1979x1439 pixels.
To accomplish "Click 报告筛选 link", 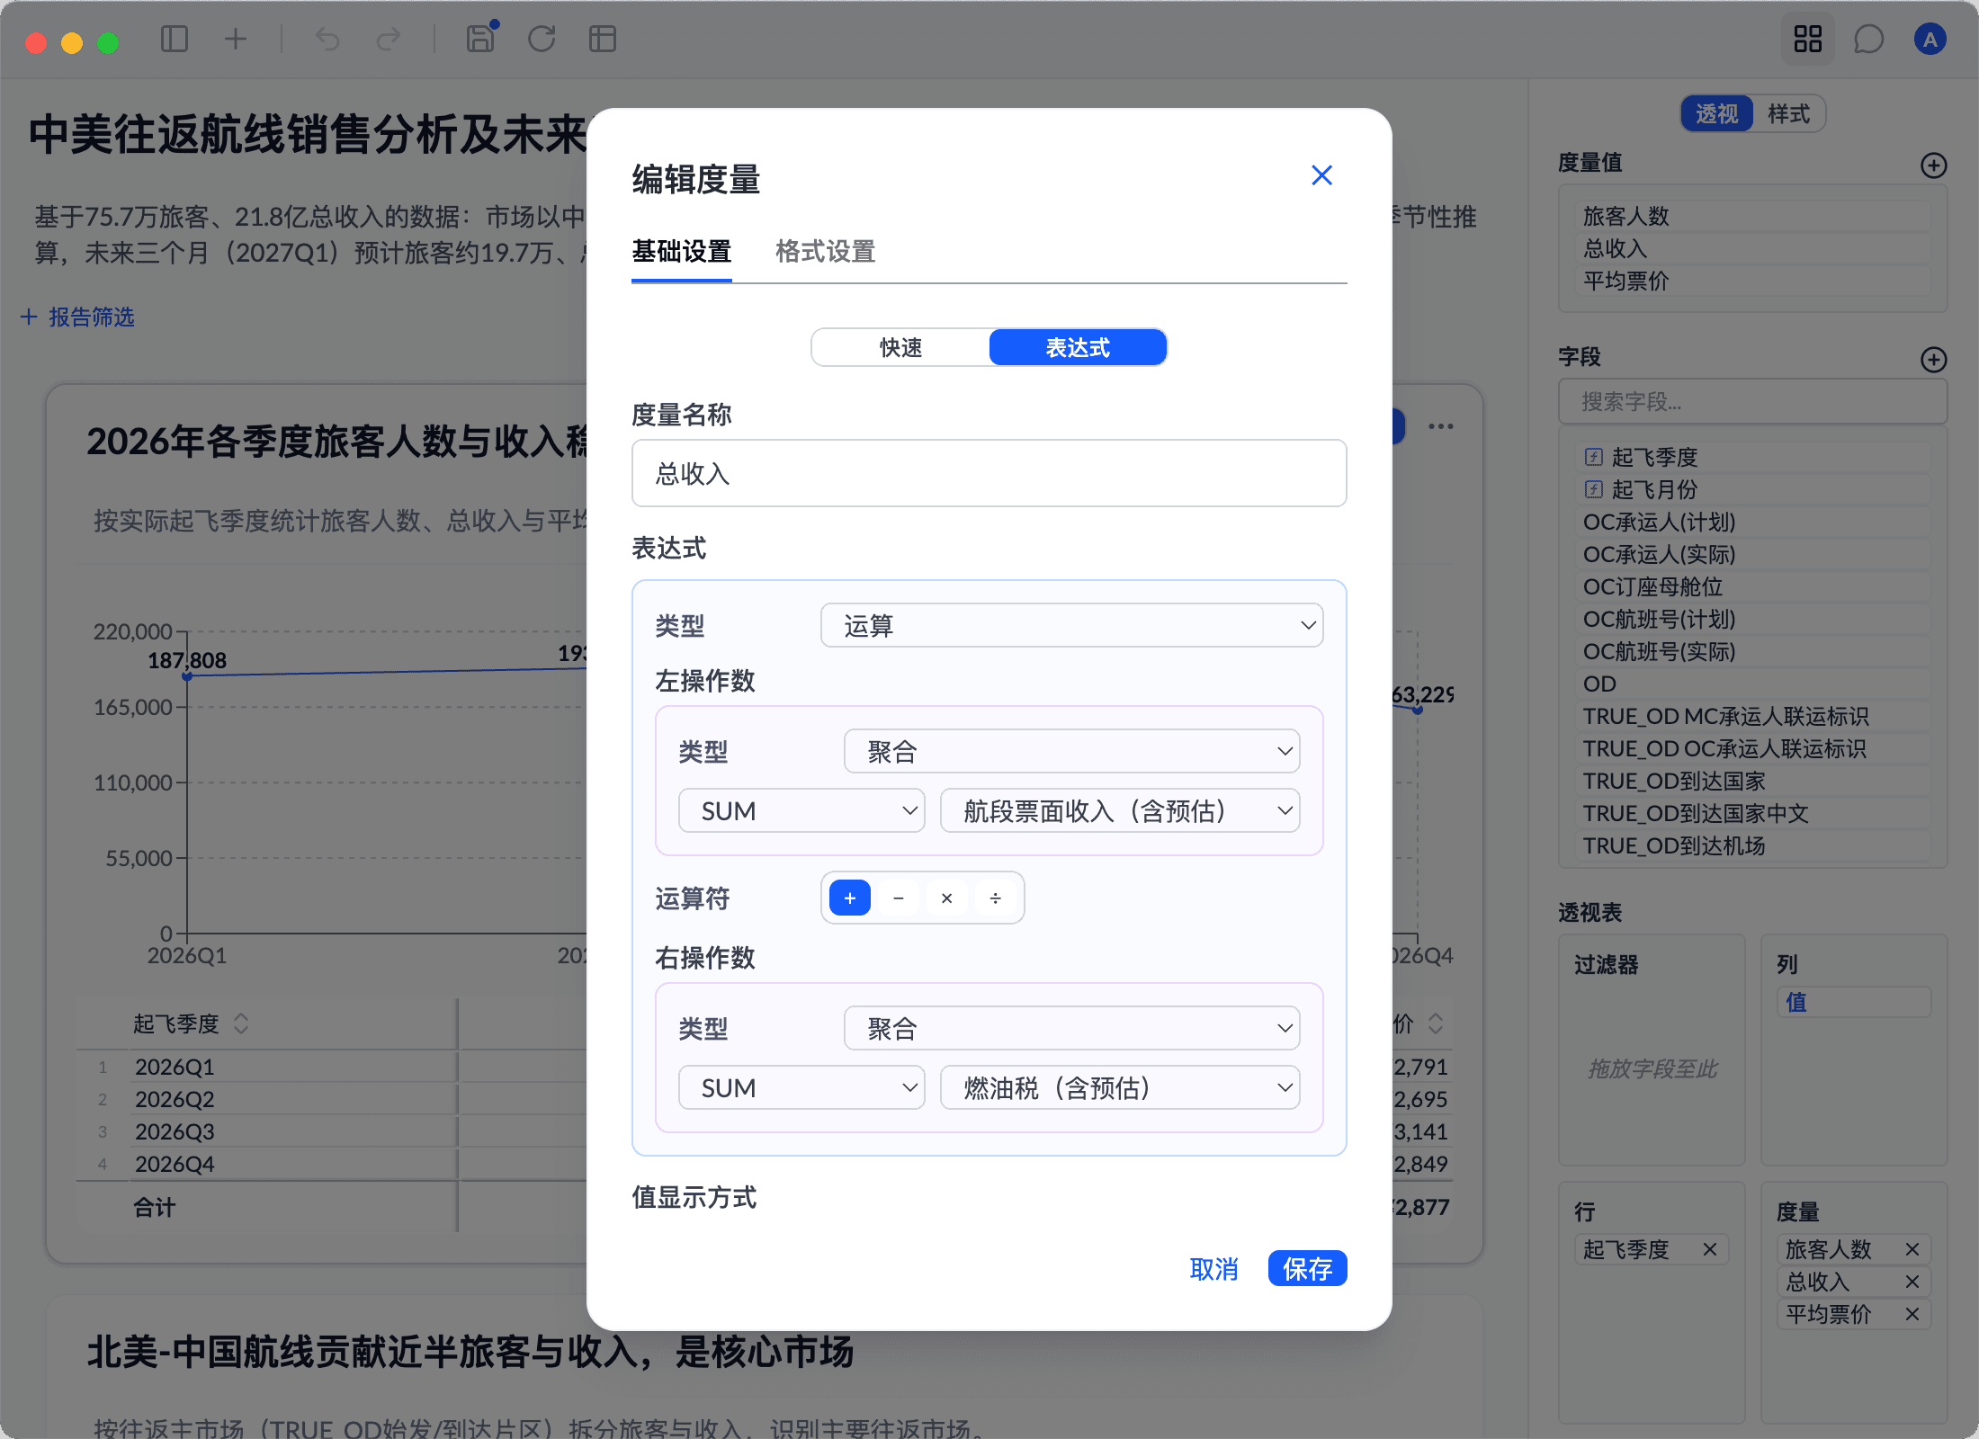I will tap(77, 317).
